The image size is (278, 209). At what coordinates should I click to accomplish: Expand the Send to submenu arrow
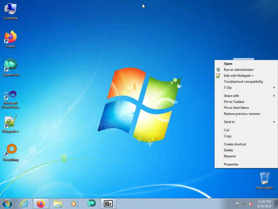[274, 122]
